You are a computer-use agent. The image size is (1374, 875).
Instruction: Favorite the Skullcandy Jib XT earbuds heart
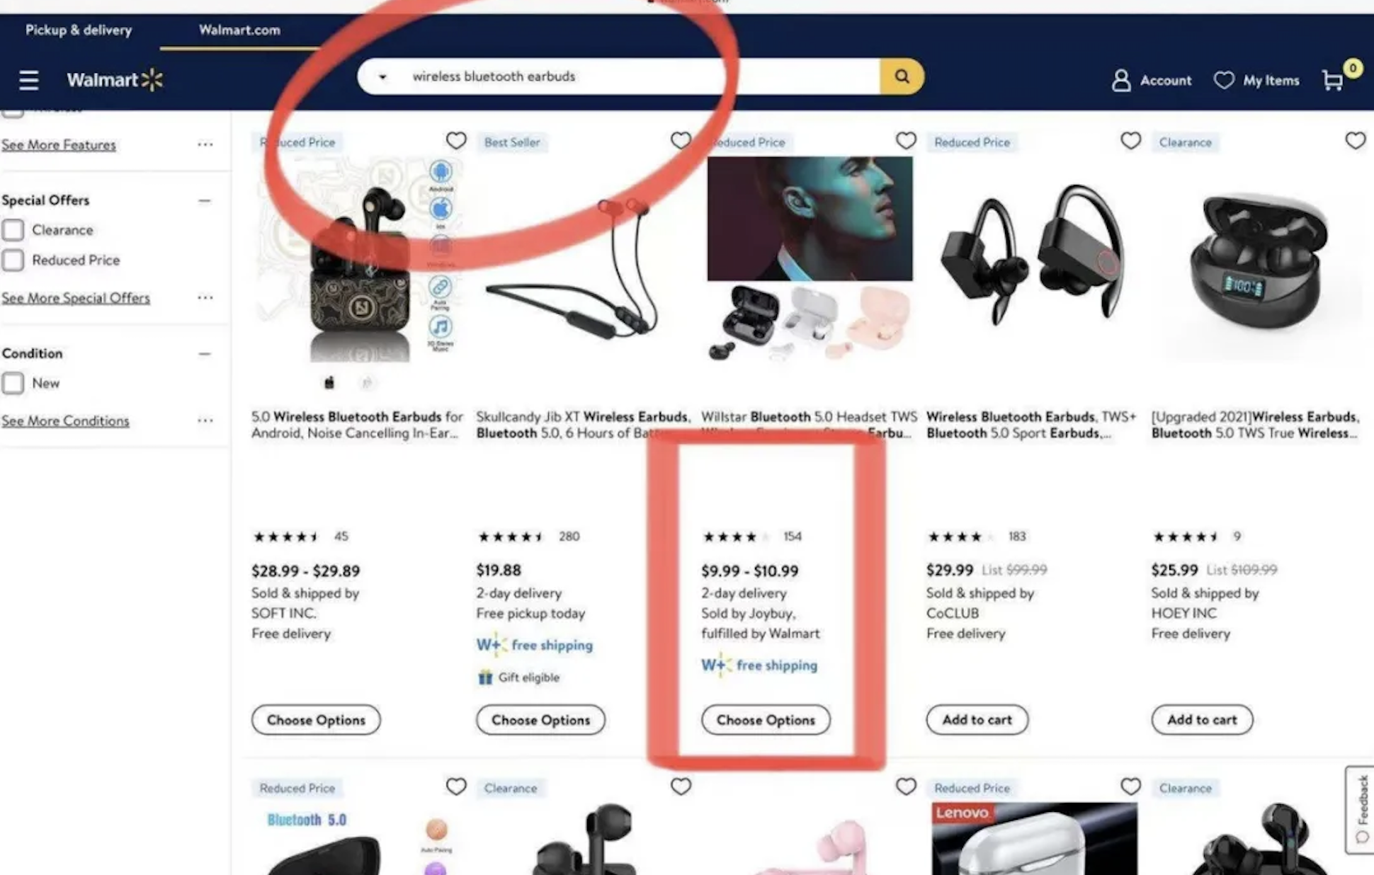tap(681, 141)
